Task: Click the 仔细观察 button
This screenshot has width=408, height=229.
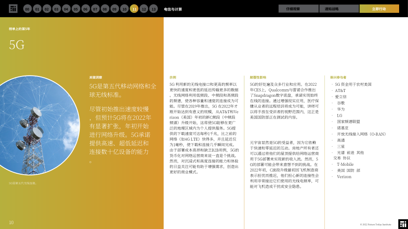Action: (x=298, y=8)
